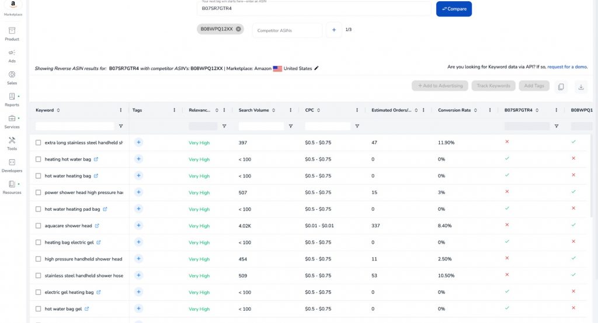Select checkbox for heating bag electric gel
Image resolution: width=598 pixels, height=323 pixels.
[38, 242]
